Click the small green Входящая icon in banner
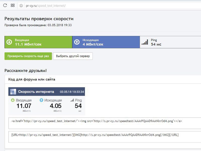The width and height of the screenshot is (201, 151). 13,100
